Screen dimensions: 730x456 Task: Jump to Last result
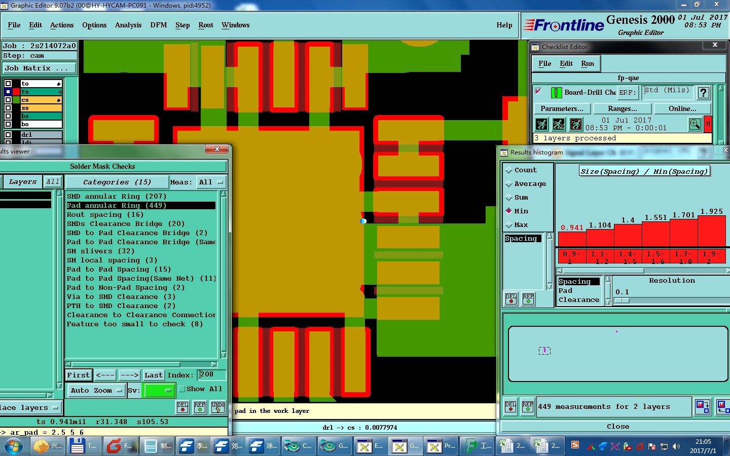tap(153, 375)
